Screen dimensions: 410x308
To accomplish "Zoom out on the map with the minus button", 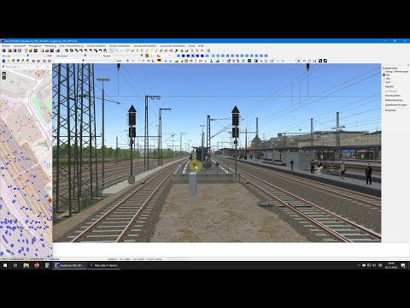I will coord(4,77).
